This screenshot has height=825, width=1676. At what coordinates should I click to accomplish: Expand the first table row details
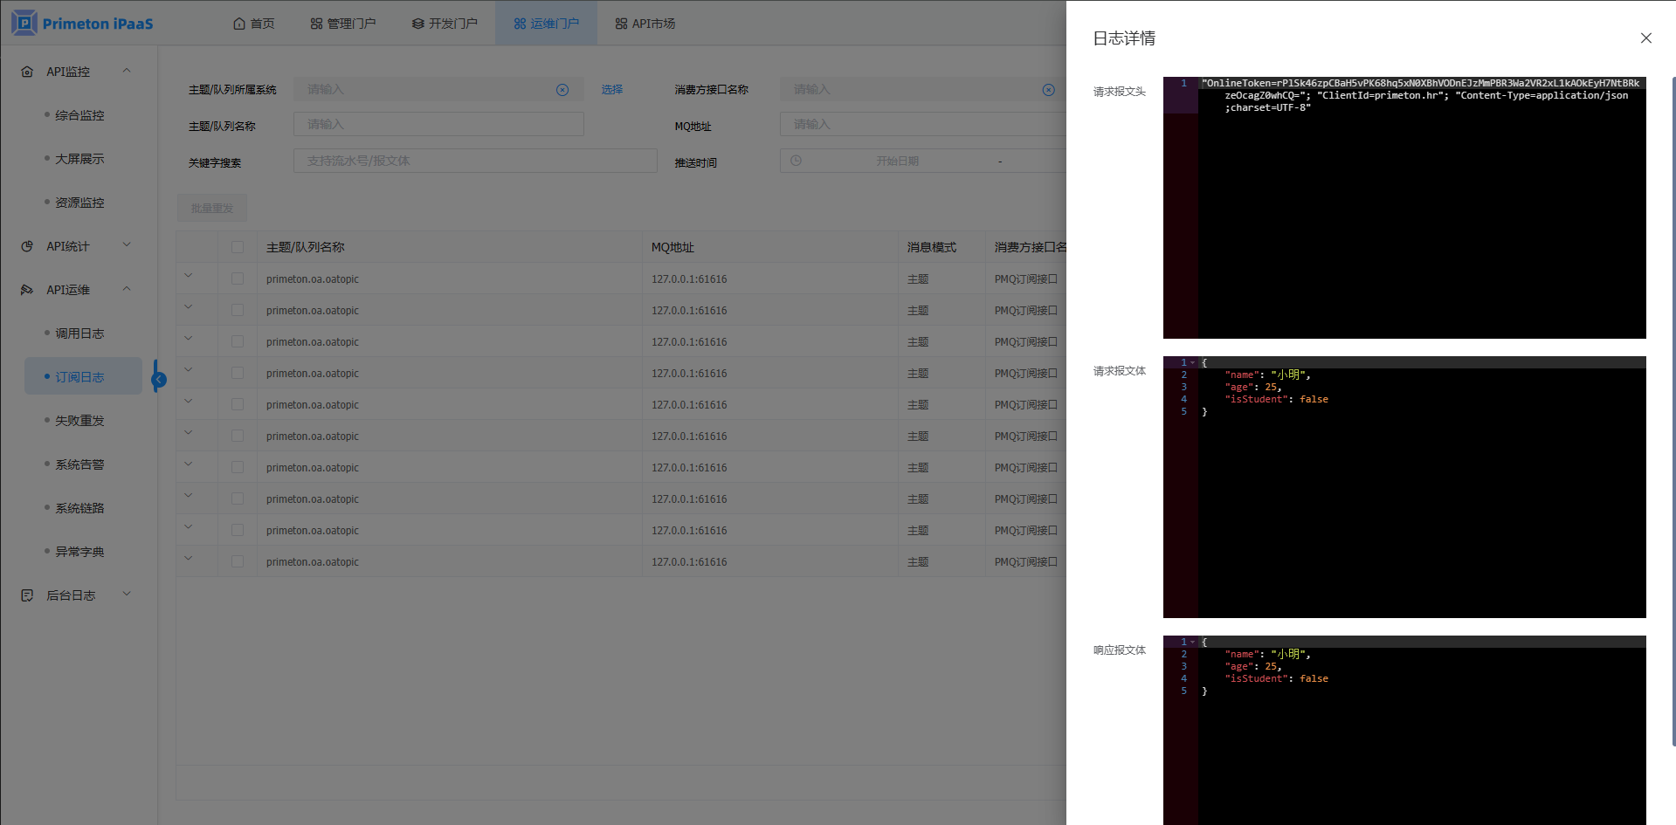[x=189, y=277]
